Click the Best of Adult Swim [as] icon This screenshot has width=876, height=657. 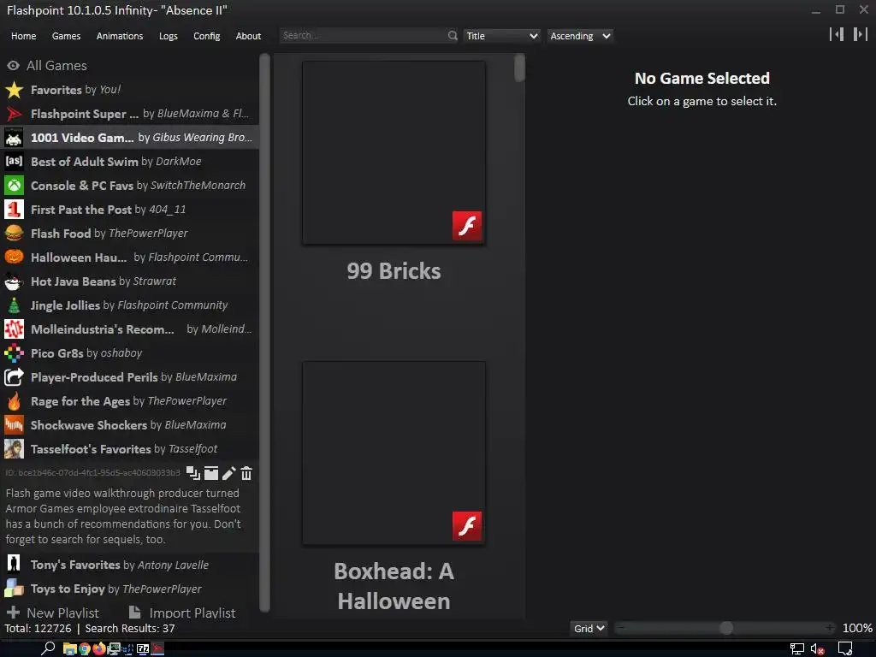(14, 162)
